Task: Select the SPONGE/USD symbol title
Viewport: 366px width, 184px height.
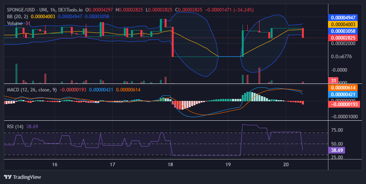Action: 21,10
